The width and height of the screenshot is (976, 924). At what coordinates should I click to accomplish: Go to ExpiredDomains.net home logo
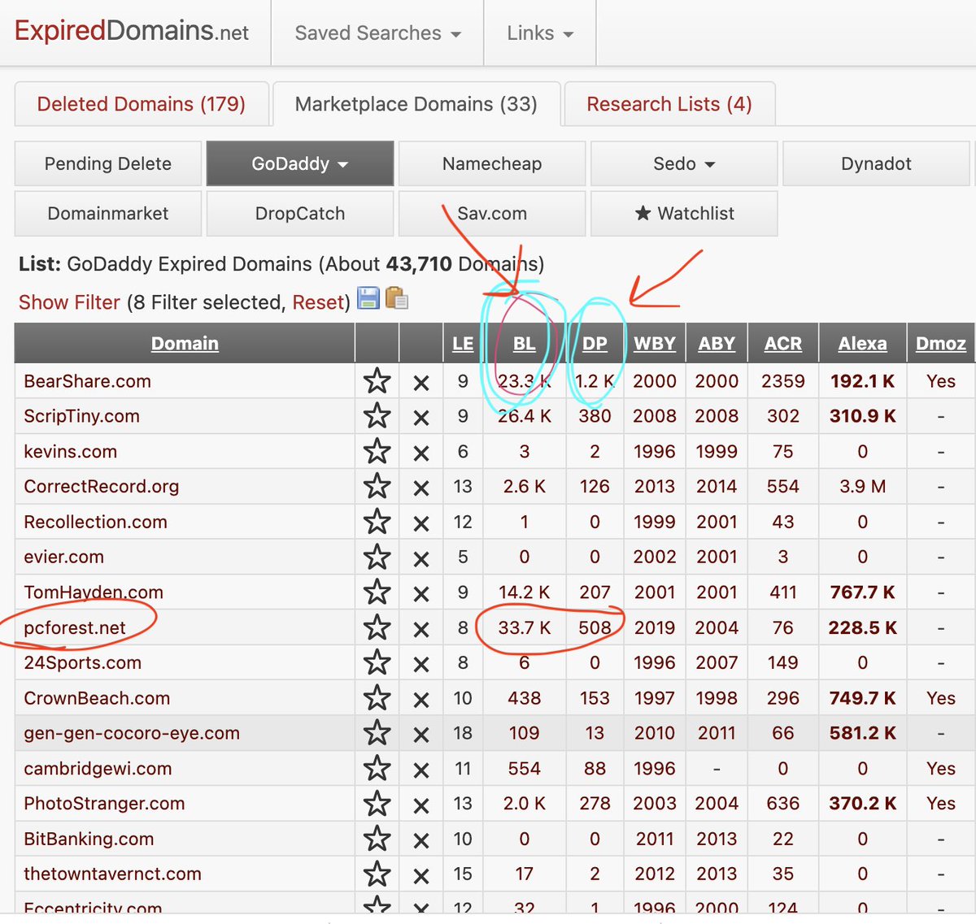point(132,31)
